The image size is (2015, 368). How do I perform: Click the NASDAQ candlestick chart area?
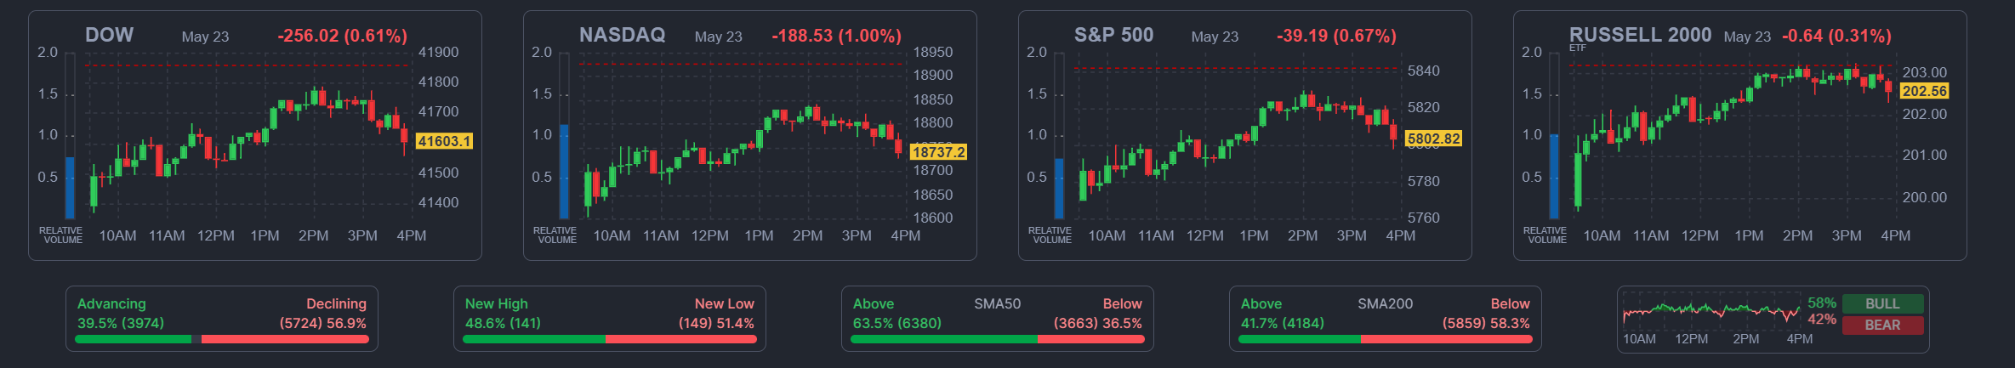pos(742,136)
